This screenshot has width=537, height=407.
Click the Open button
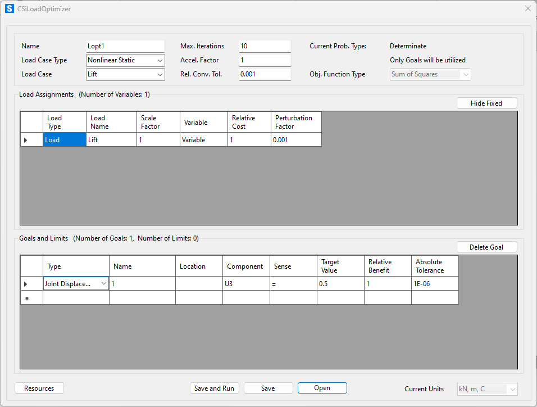point(322,388)
